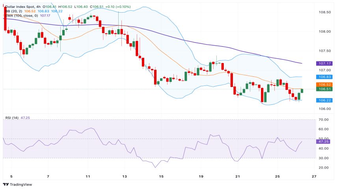This screenshot has width=337, height=189.
Task: Click the RSI (14) indicator label
Action: click(x=12, y=117)
